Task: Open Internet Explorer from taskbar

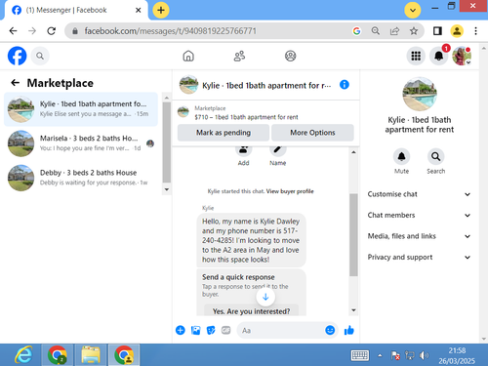Action: [x=23, y=354]
